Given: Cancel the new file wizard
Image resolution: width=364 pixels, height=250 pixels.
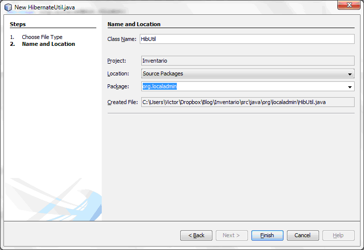Looking at the screenshot, I should [303, 235].
